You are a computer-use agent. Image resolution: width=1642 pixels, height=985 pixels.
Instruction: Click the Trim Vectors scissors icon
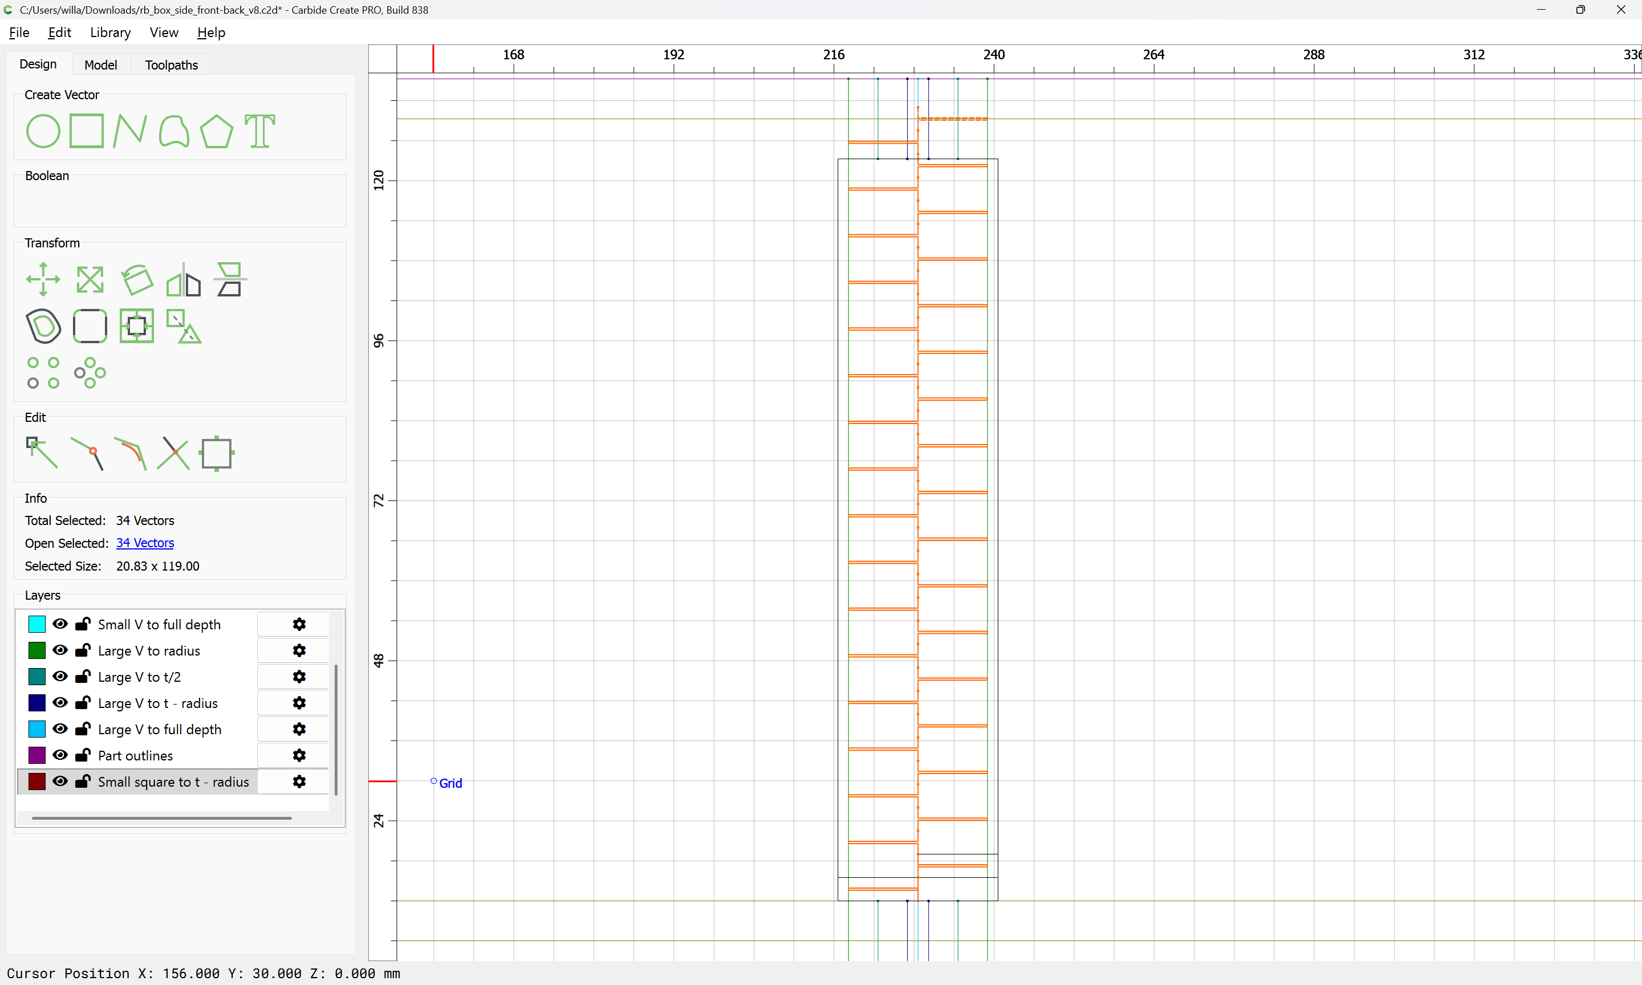pos(173,453)
